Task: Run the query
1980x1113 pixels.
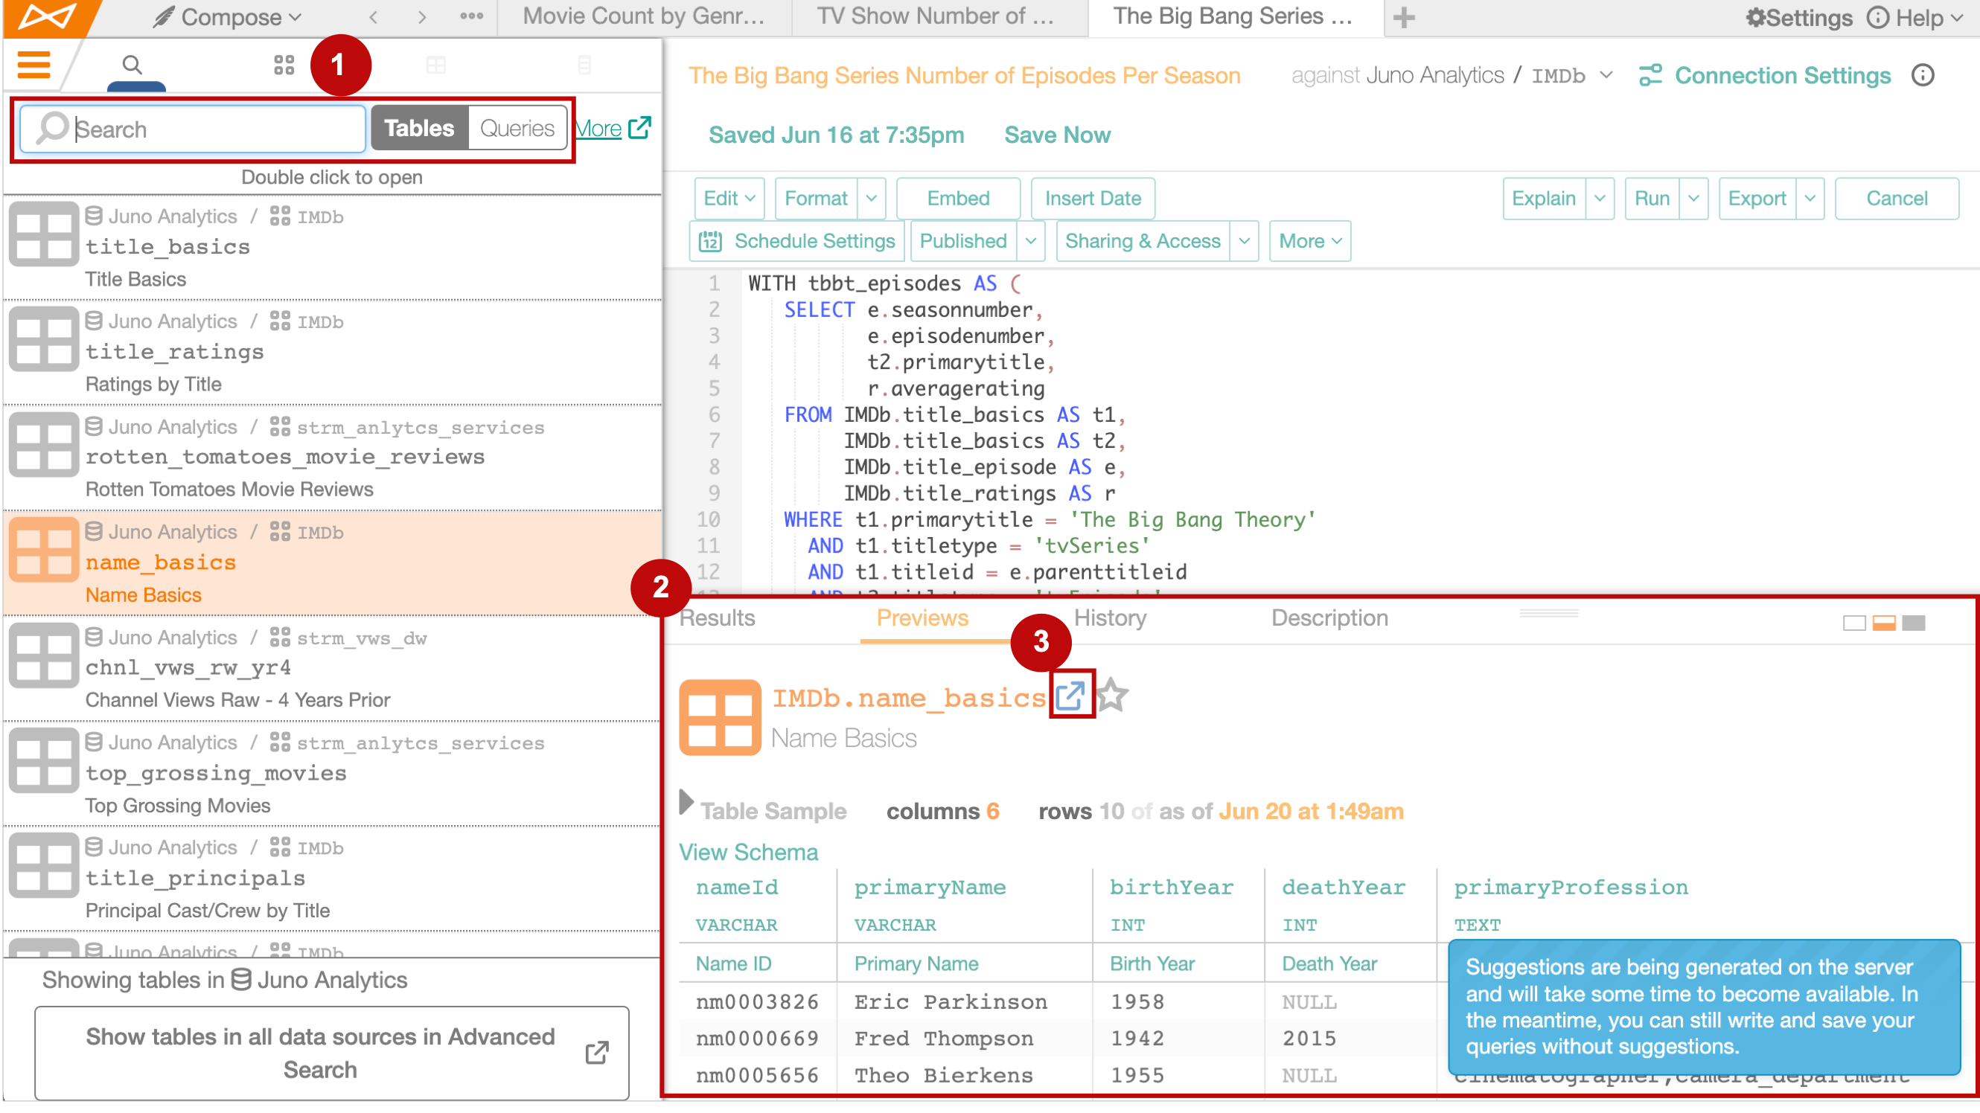Action: pos(1651,199)
